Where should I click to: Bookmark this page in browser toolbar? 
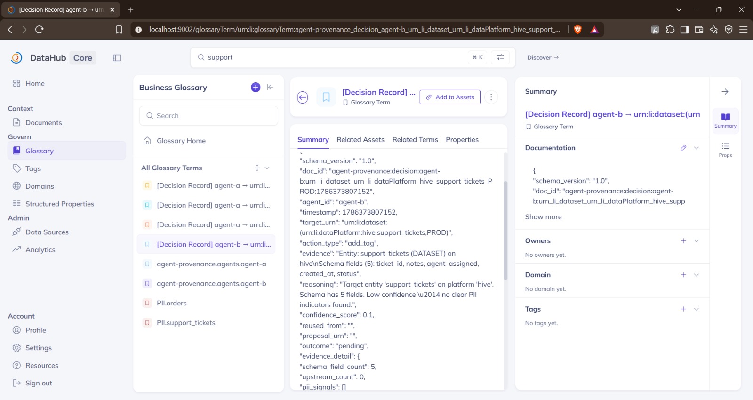click(119, 30)
